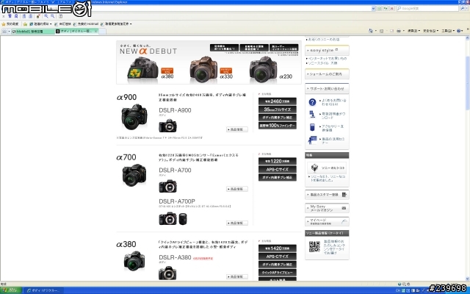Click the sony style sidebar heading
This screenshot has width=470, height=294.
(x=327, y=50)
